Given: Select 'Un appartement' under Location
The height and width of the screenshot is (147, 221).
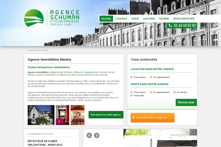Looking at the screenshot, I should [151, 77].
